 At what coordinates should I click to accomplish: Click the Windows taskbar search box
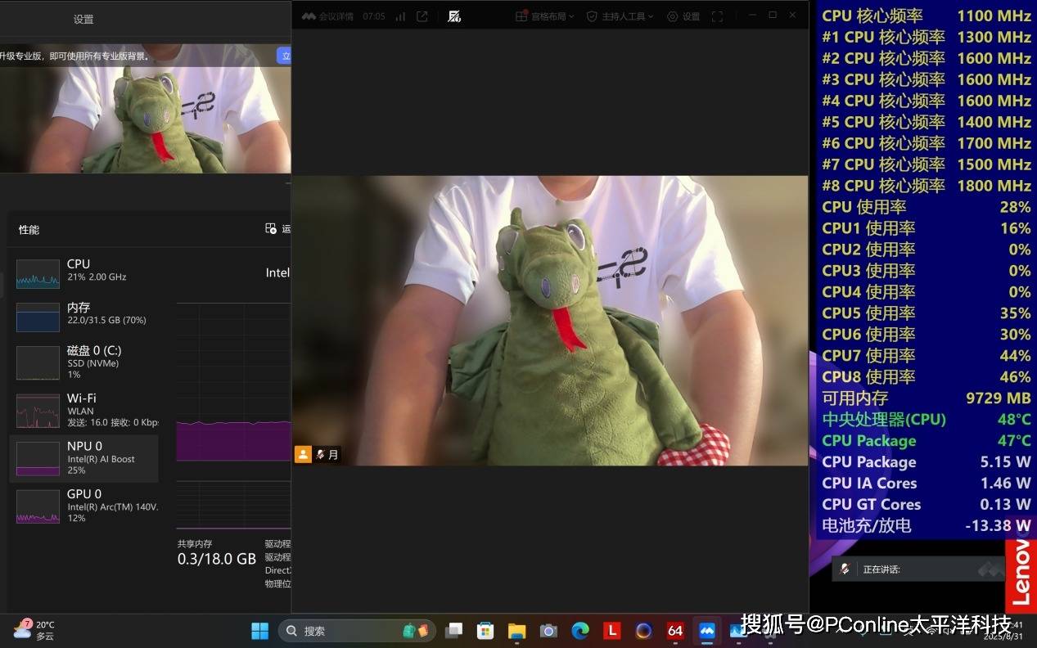(344, 631)
